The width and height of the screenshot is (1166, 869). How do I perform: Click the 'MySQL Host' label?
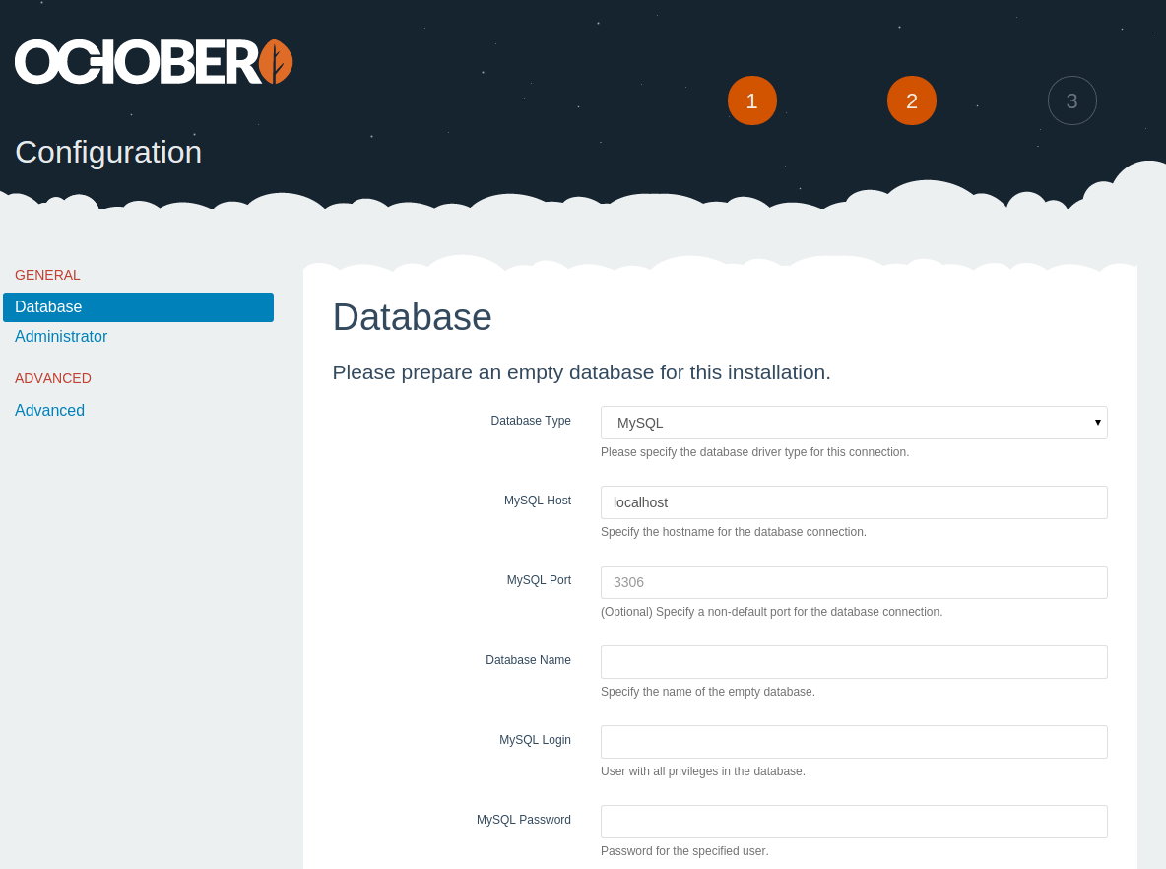click(538, 500)
